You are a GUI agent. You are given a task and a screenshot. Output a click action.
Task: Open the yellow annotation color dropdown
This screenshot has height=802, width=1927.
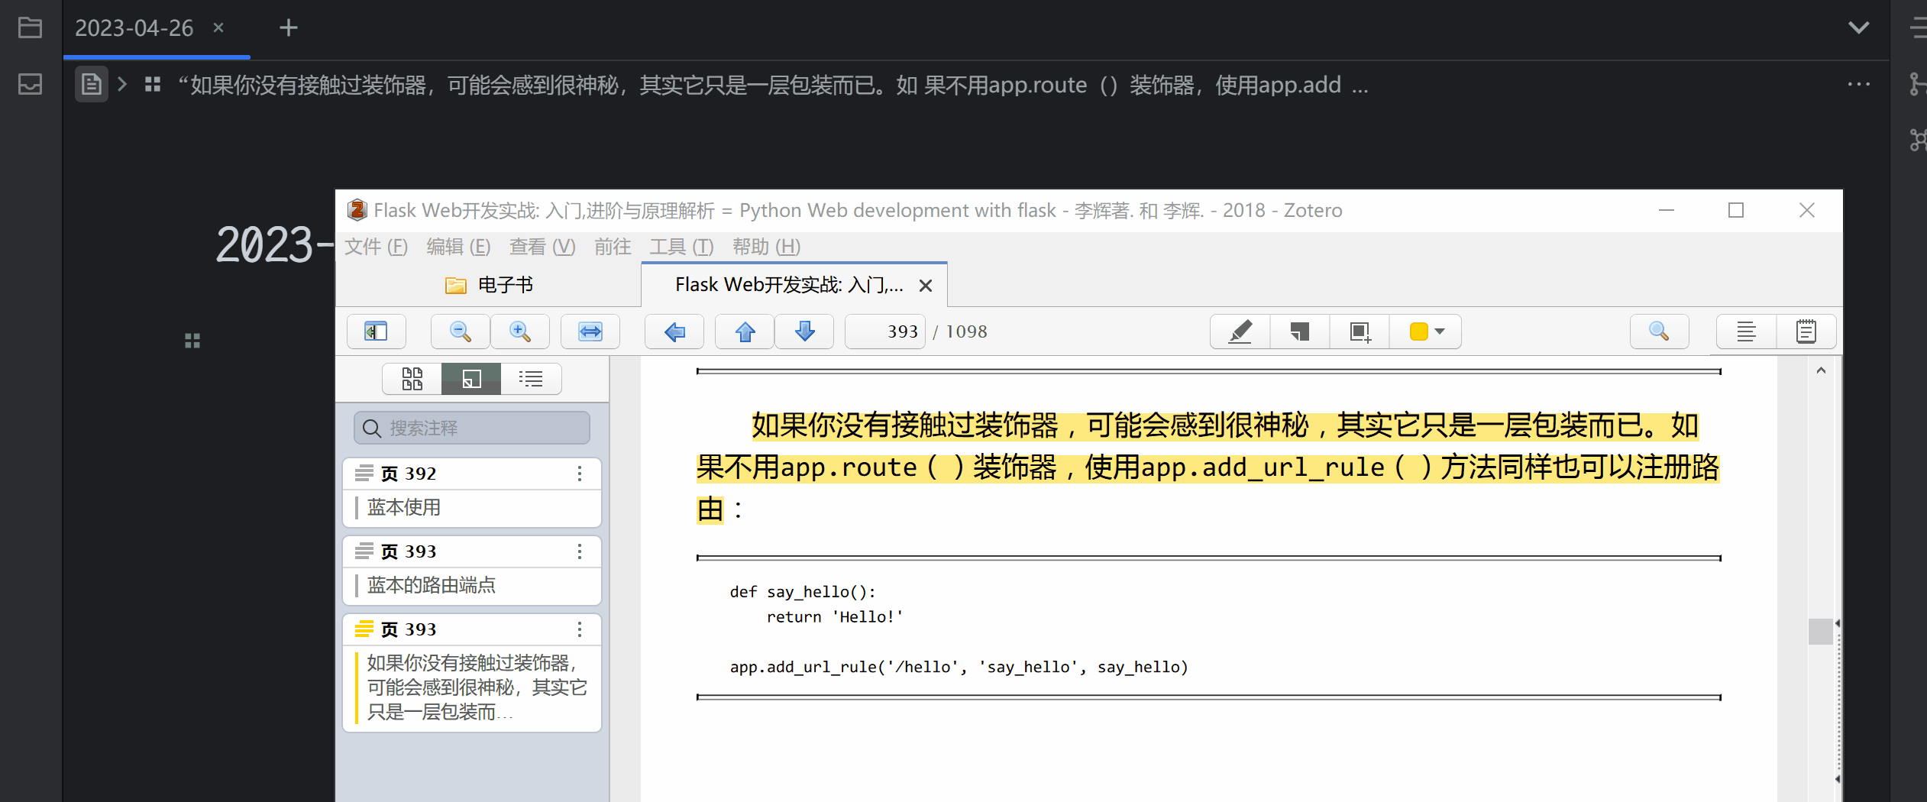[1426, 331]
